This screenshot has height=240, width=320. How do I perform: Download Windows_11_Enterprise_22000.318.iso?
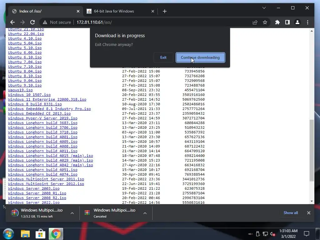pyautogui.click(x=47, y=100)
